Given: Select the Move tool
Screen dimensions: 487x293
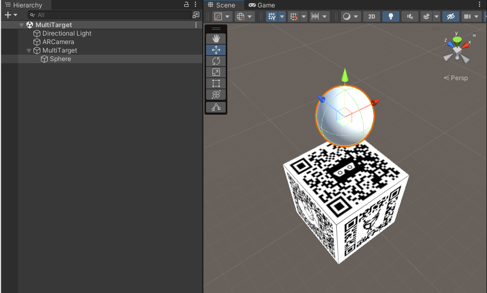Looking at the screenshot, I should click(x=216, y=50).
